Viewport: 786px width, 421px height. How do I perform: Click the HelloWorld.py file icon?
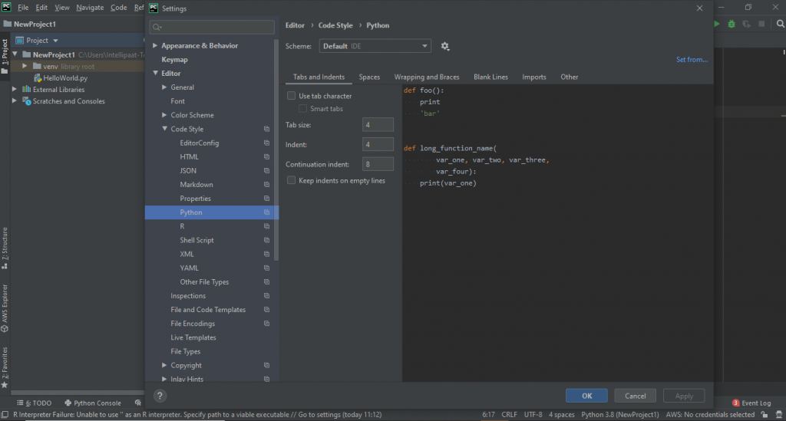[37, 78]
